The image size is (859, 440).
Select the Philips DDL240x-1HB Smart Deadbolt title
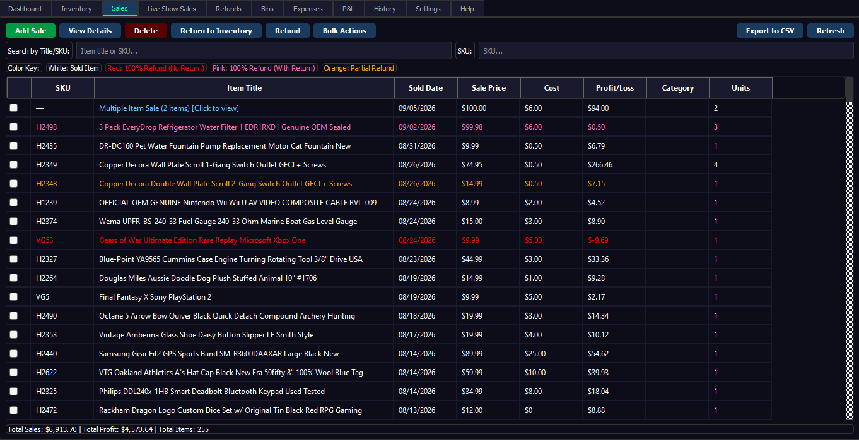pyautogui.click(x=212, y=392)
